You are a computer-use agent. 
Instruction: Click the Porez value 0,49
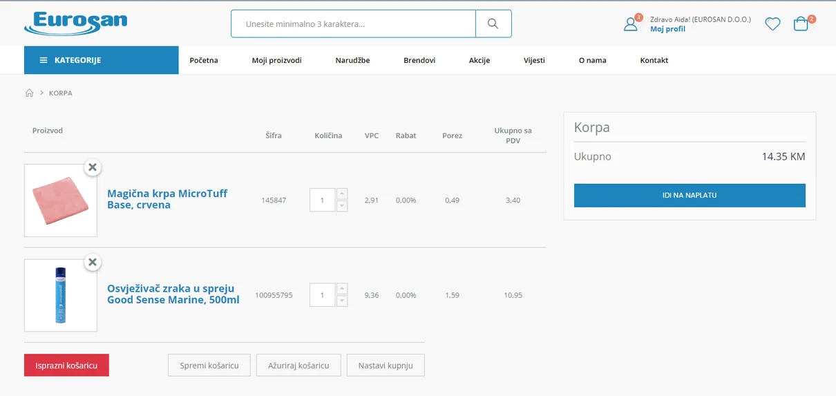453,200
